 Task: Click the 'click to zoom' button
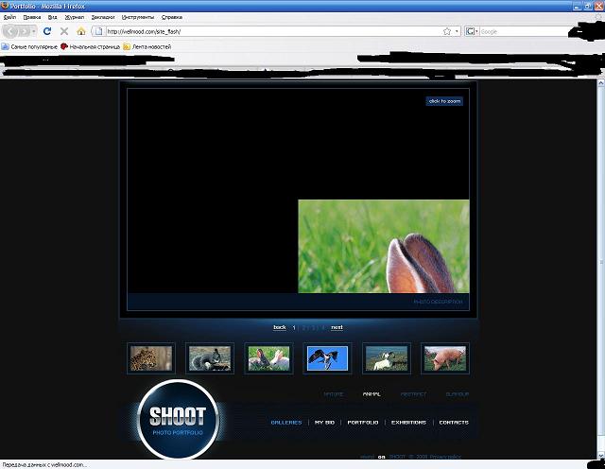[444, 101]
